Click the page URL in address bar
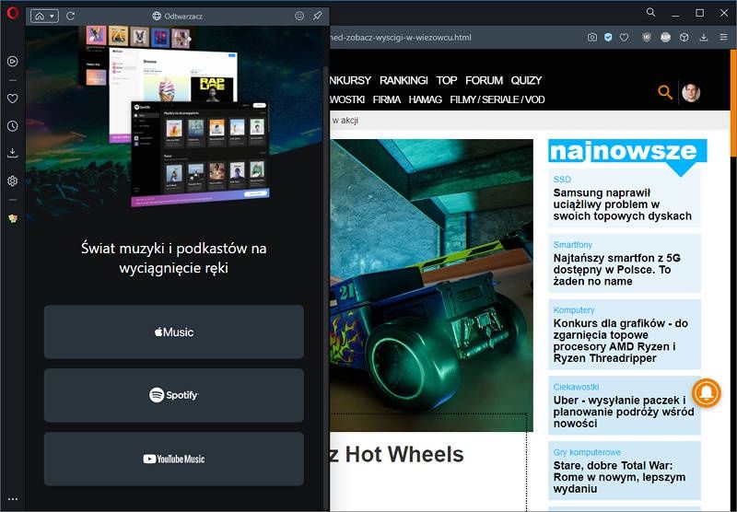The image size is (737, 512). pyautogui.click(x=401, y=37)
